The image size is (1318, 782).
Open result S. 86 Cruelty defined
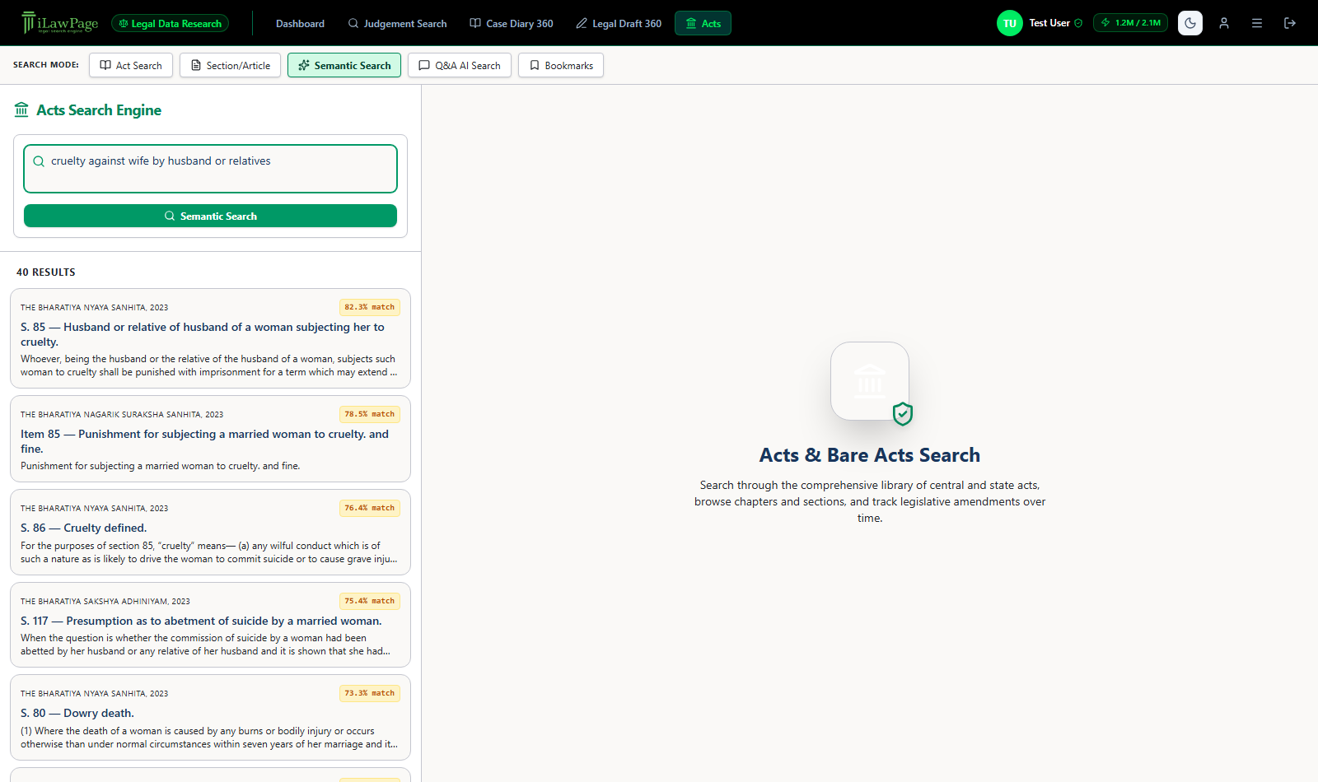(210, 532)
